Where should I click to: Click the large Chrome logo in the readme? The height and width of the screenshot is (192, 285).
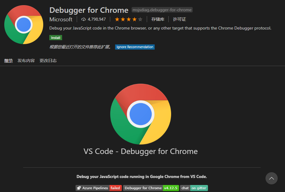[x=140, y=114]
